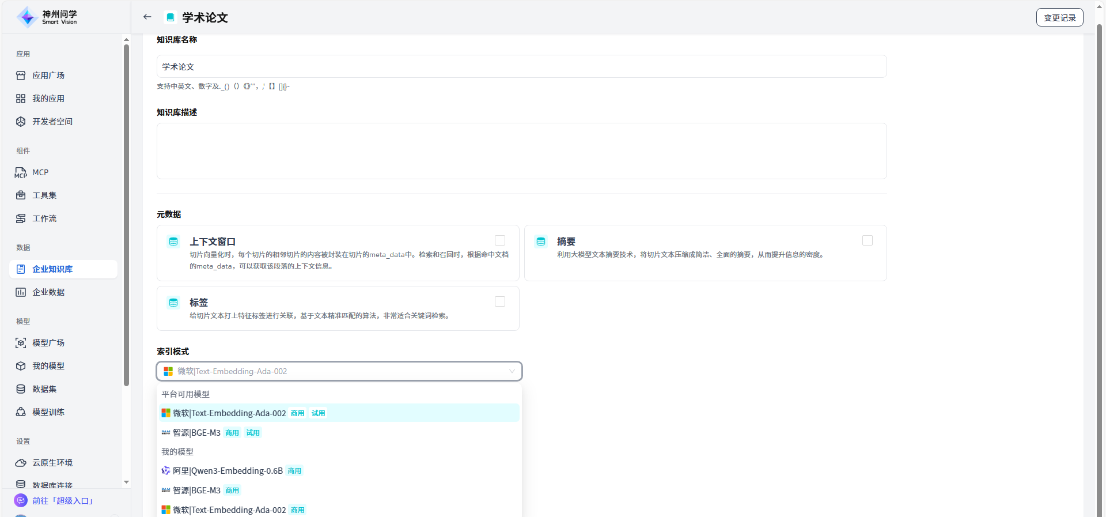Go to 我的应用 in the sidebar
This screenshot has height=517, width=1106.
48,99
